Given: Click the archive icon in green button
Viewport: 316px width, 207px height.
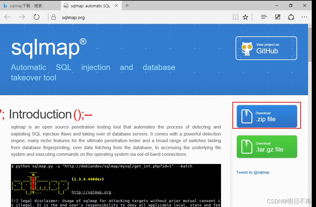Looking at the screenshot, I should click(247, 147).
